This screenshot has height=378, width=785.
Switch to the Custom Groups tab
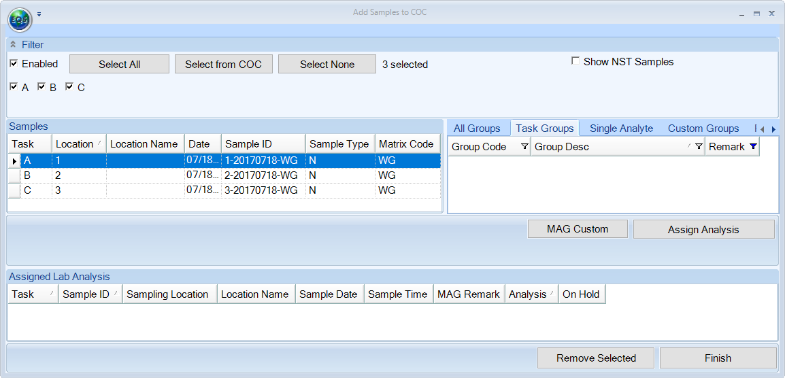click(703, 128)
